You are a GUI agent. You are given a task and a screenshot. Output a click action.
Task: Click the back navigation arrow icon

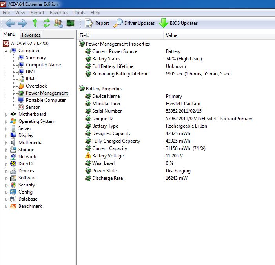pos(10,23)
